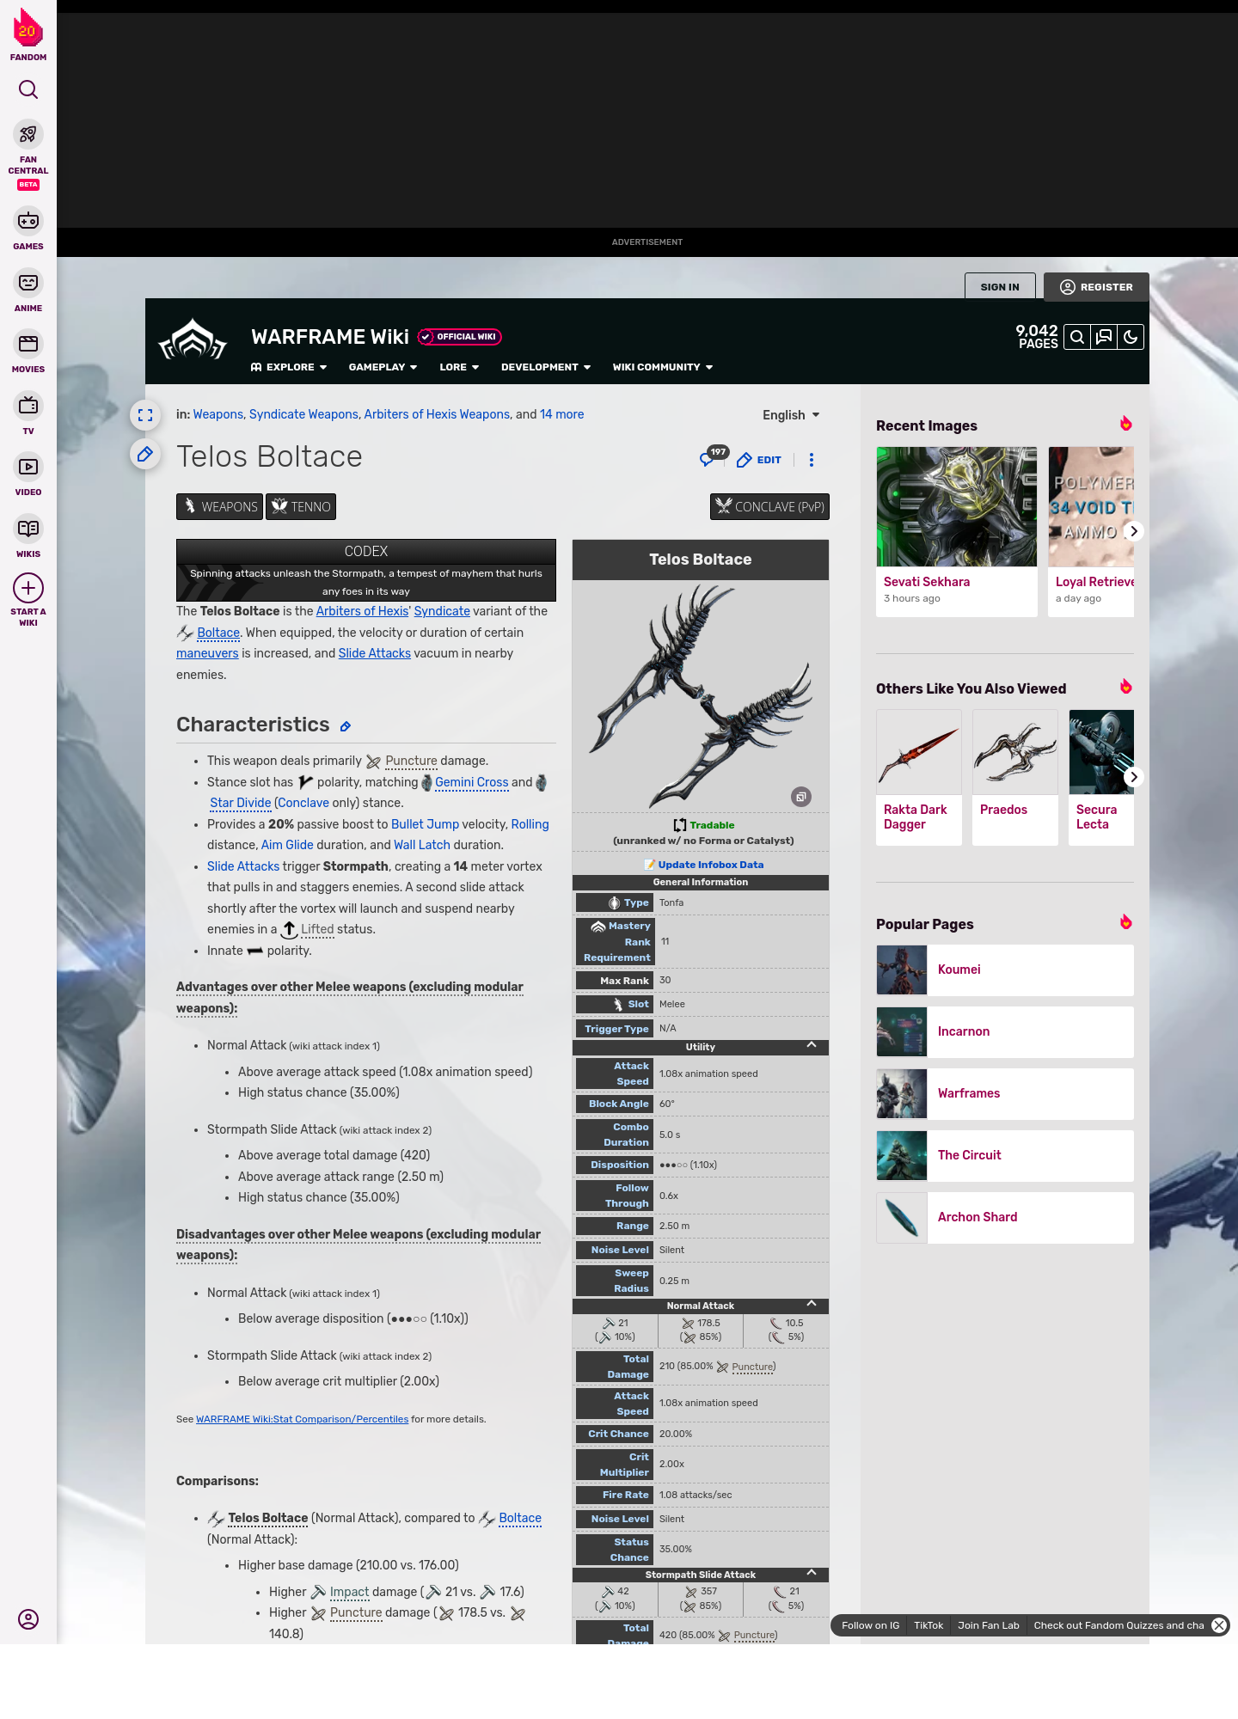This screenshot has height=1719, width=1238.
Task: Open the GAMEPLAY dropdown menu
Action: [383, 367]
